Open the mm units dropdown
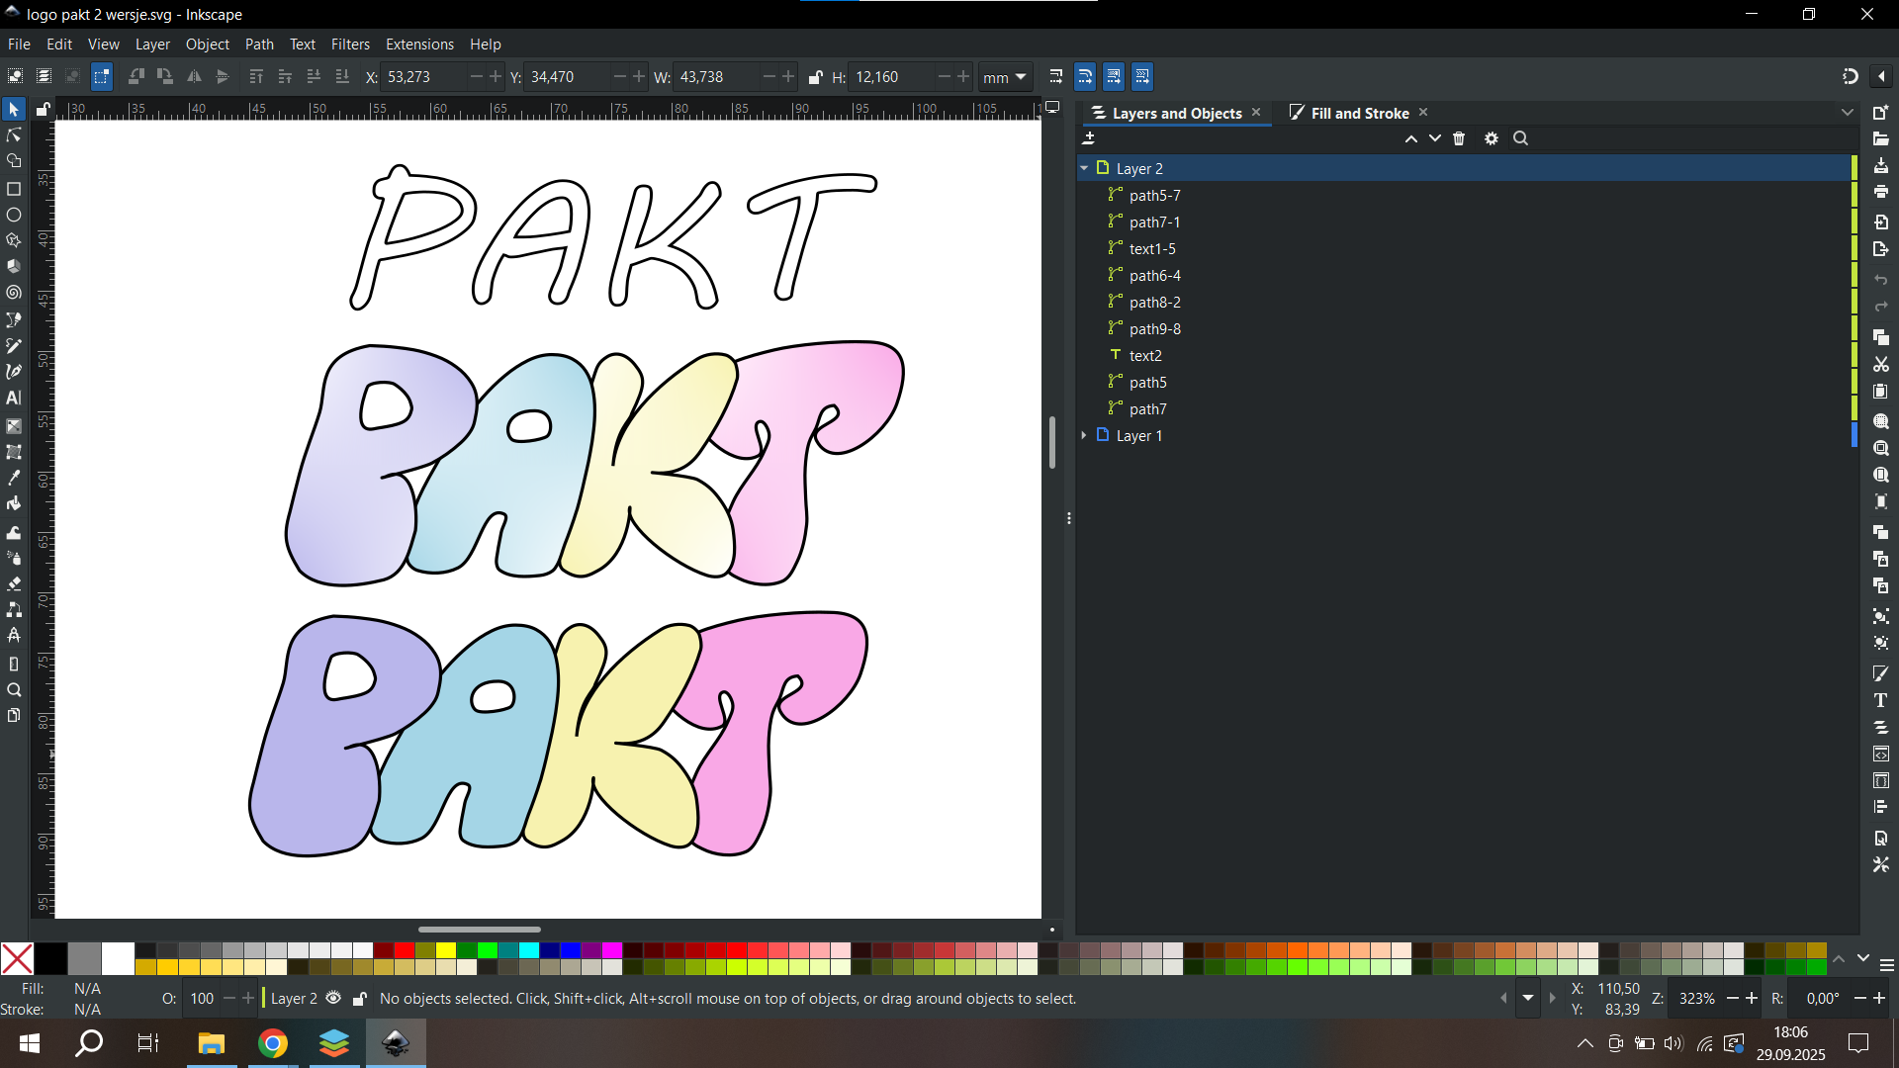1899x1068 pixels. point(1005,77)
